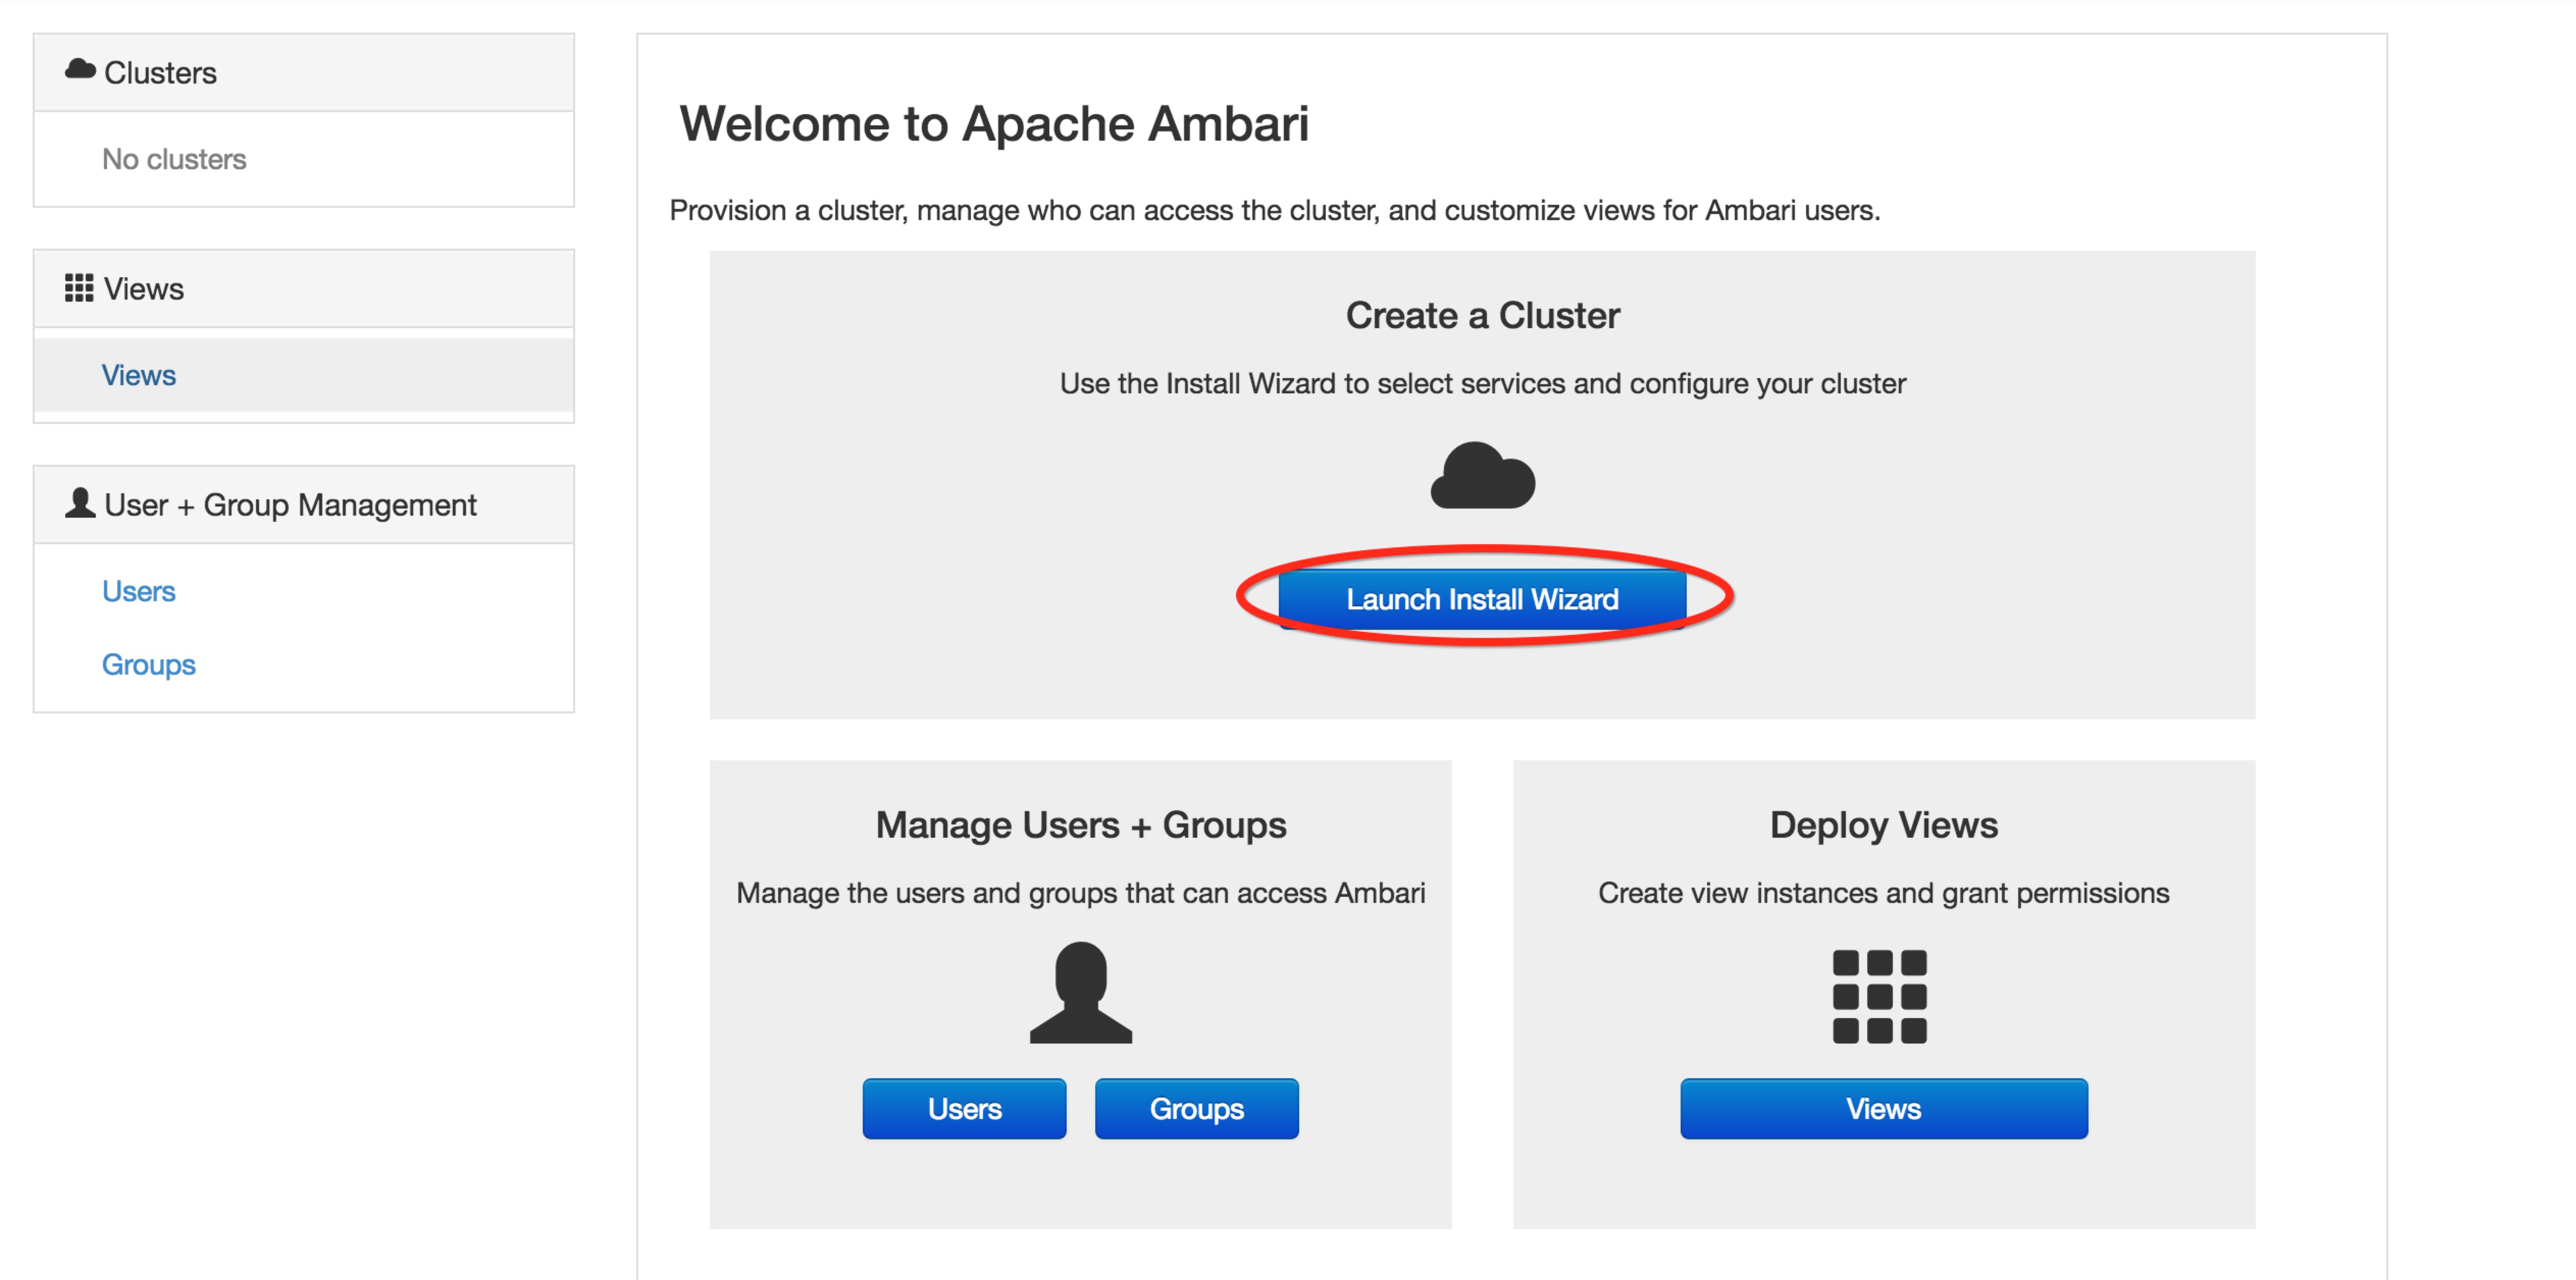2576x1280 pixels.
Task: Click the person icon in User + Group Management header
Action: coord(80,502)
